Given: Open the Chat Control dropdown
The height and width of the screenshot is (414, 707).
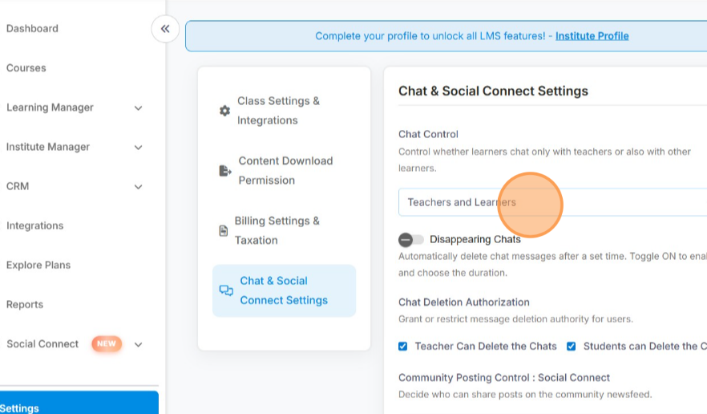Looking at the screenshot, I should point(552,202).
